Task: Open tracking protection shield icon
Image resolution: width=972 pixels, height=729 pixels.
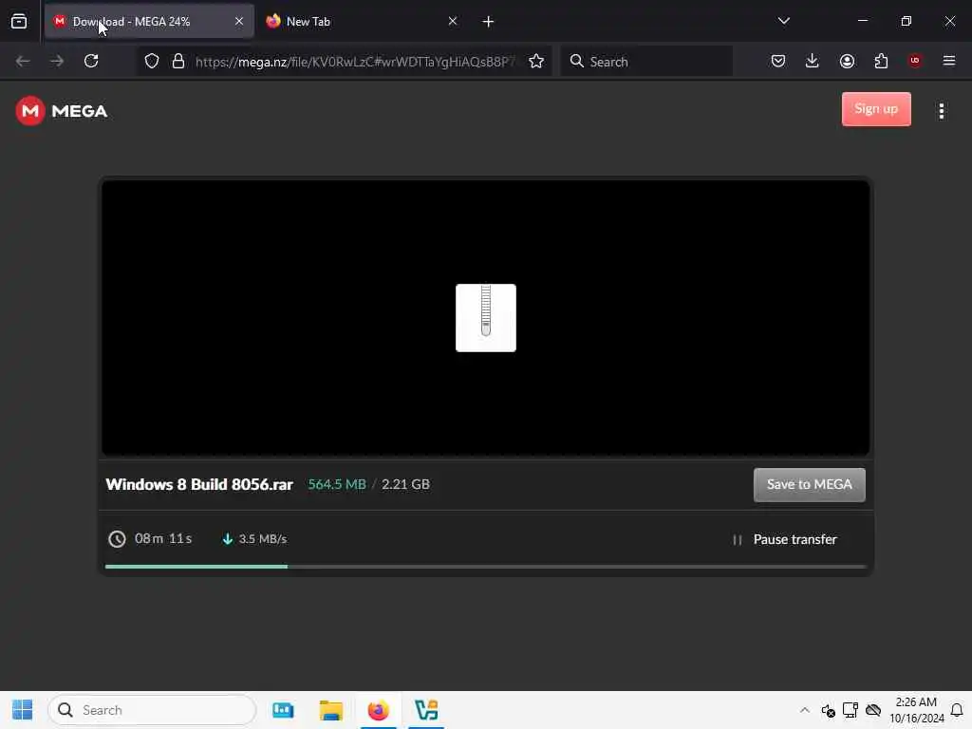Action: point(152,61)
